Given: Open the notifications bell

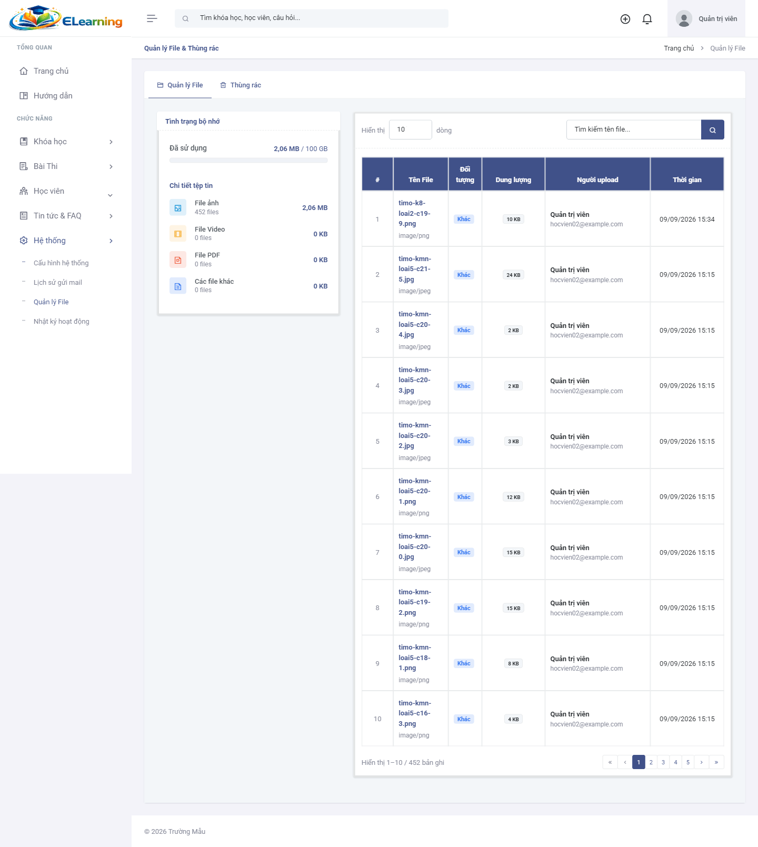Looking at the screenshot, I should tap(647, 19).
